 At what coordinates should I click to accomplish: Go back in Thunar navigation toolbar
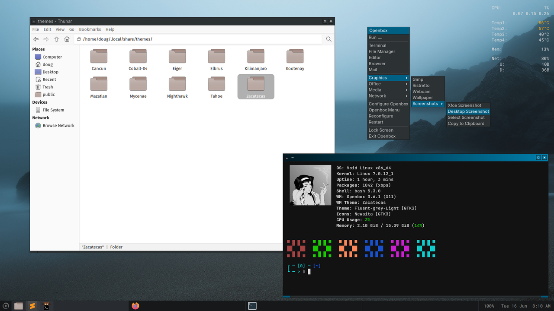click(x=36, y=39)
